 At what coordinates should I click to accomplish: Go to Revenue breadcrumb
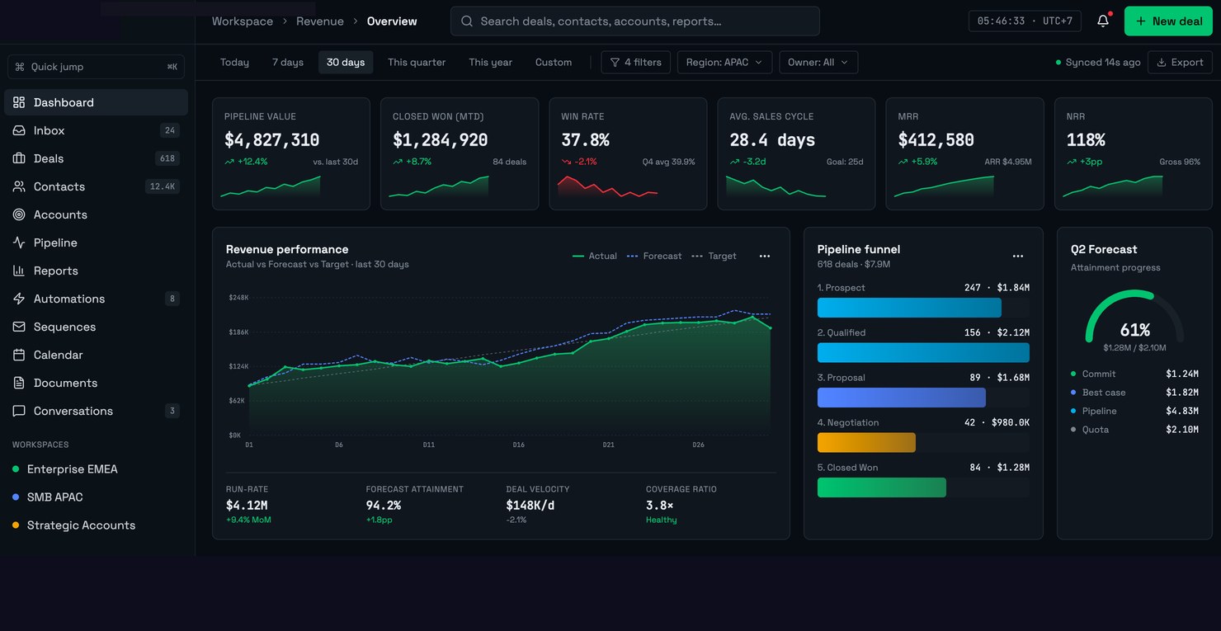(320, 21)
